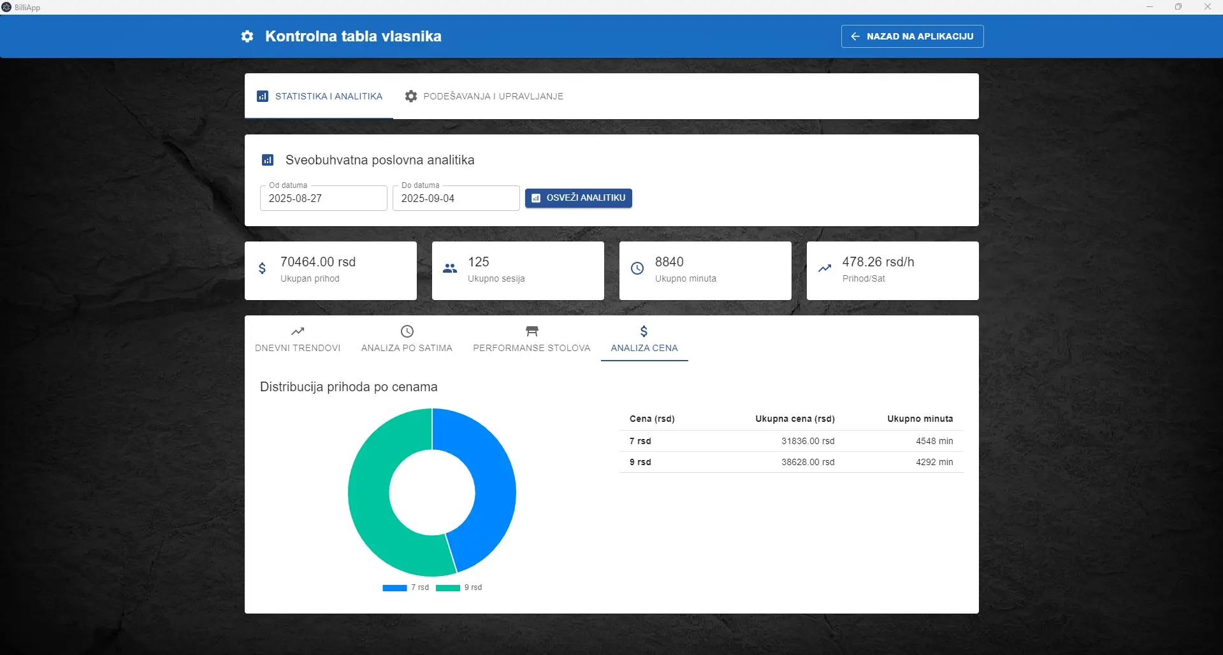Click the BilliApp icon in the title bar
The image size is (1223, 655).
point(6,7)
